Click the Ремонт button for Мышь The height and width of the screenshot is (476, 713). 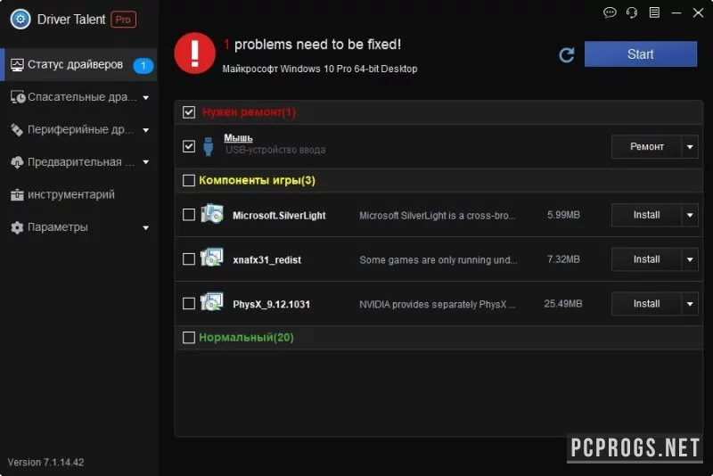click(647, 147)
